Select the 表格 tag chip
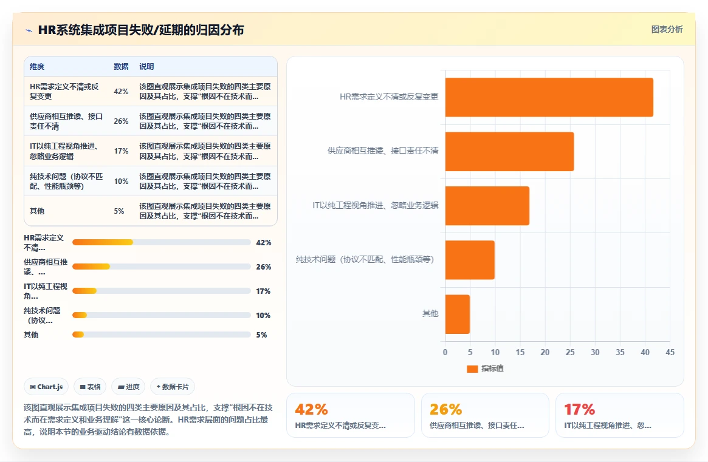Image resolution: width=708 pixels, height=462 pixels. tap(90, 387)
